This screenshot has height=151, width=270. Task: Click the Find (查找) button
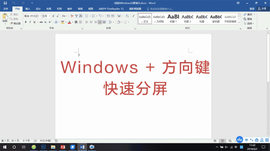(x=248, y=15)
